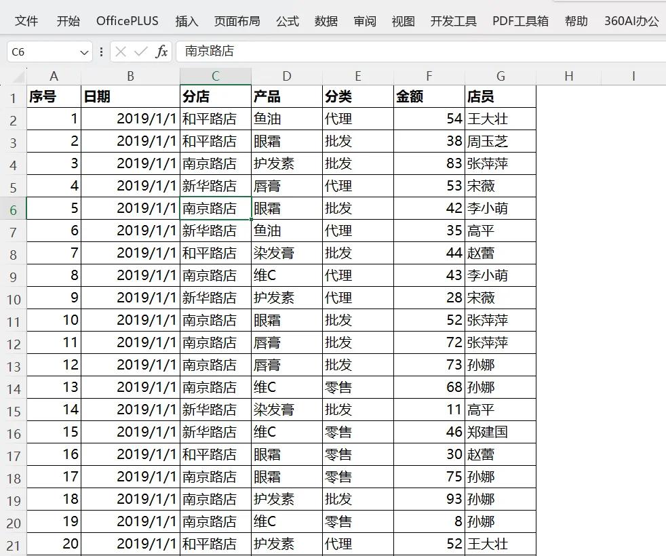Select the 店员 header cell in G1
666x556 pixels.
click(x=501, y=96)
